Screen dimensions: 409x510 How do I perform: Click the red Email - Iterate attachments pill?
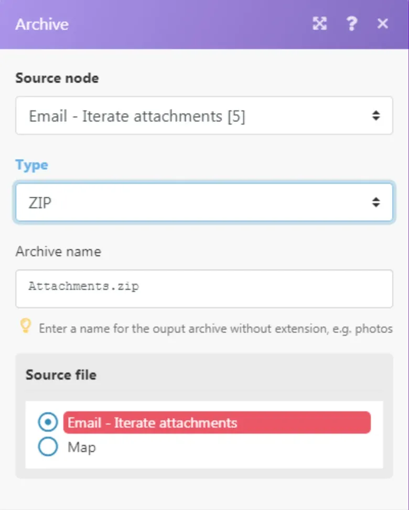(217, 423)
